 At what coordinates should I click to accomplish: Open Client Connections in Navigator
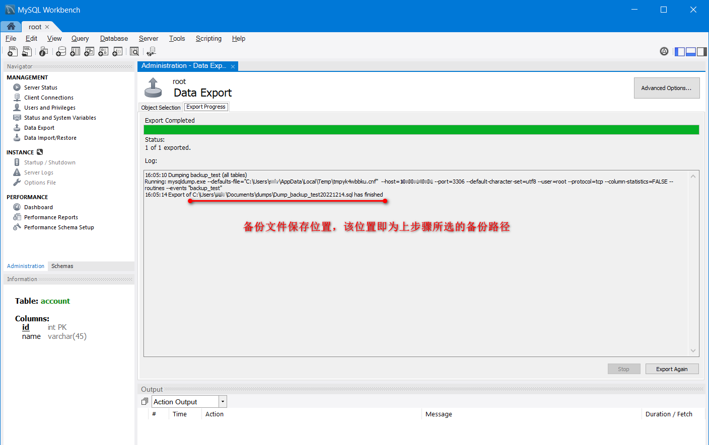48,98
